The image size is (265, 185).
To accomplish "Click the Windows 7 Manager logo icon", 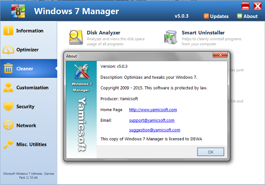I will (18, 11).
